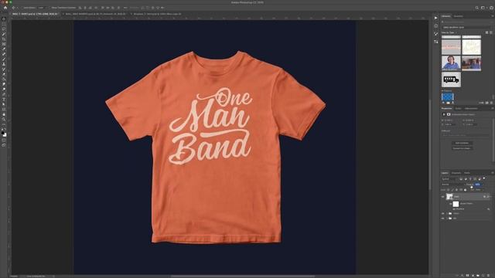Open the library name dropdown in Libraries
495x278 pixels.
pos(466,28)
